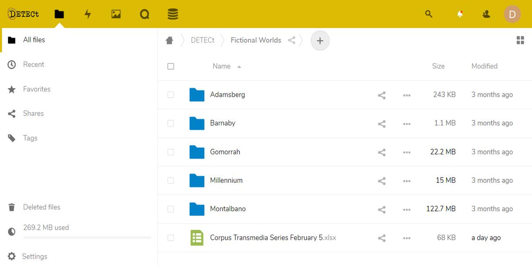This screenshot has height=266, width=532.
Task: Tick the select-all files checkbox
Action: pos(171,66)
